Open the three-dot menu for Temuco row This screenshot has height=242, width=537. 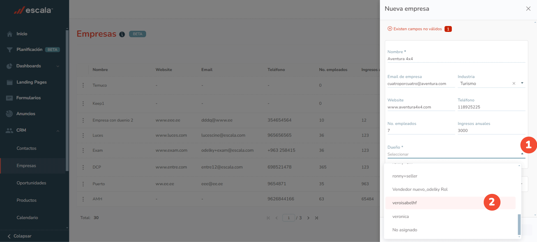pyautogui.click(x=83, y=85)
